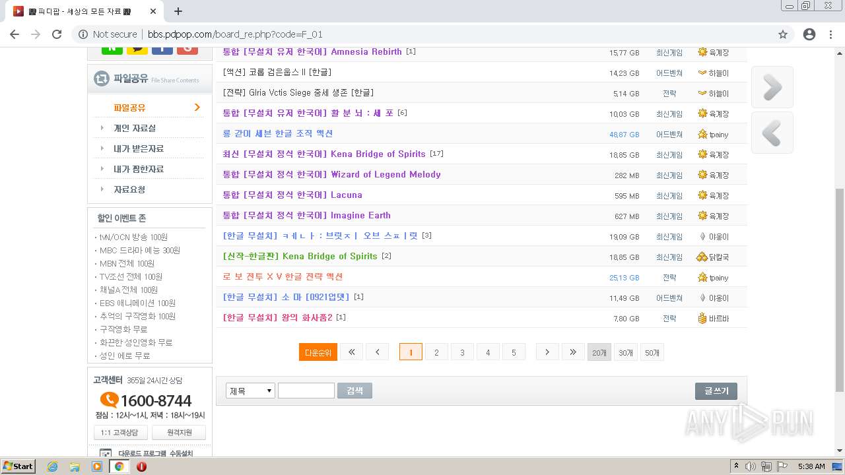This screenshot has width=845, height=475.
Task: Bookmark this page with star icon
Action: tap(783, 34)
